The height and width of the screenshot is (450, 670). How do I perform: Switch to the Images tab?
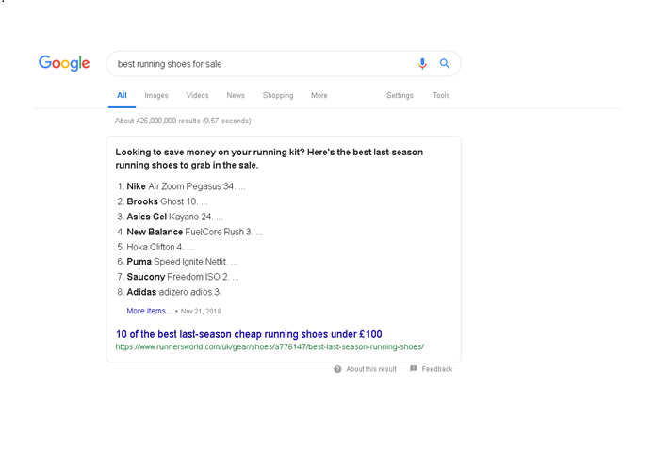pos(156,95)
